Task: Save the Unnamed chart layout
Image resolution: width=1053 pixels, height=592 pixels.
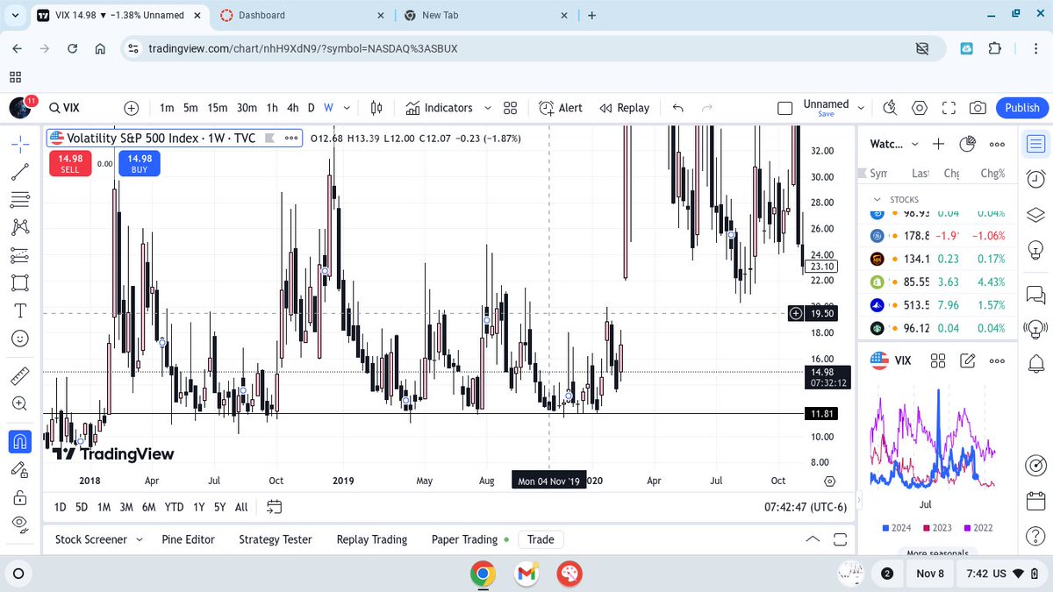Action: (x=826, y=114)
